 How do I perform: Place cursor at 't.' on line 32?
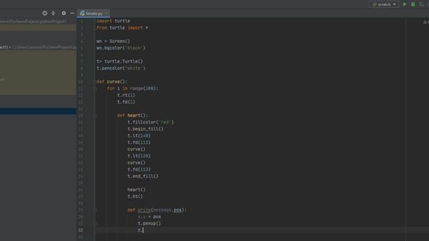pos(141,230)
